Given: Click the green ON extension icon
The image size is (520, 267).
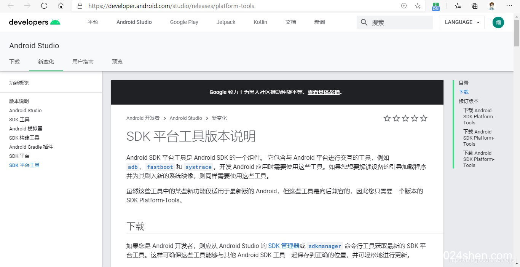Looking at the screenshot, I should pyautogui.click(x=435, y=6).
